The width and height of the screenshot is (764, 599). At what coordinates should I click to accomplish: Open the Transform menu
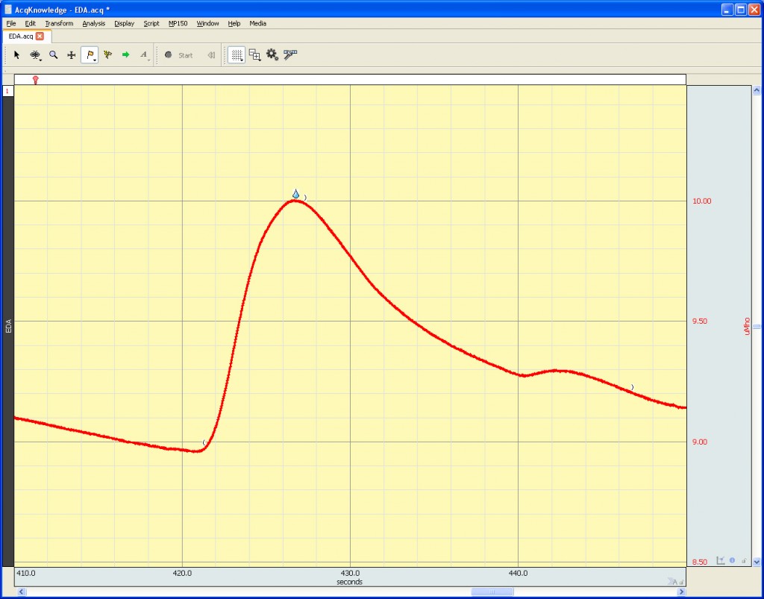(x=59, y=23)
